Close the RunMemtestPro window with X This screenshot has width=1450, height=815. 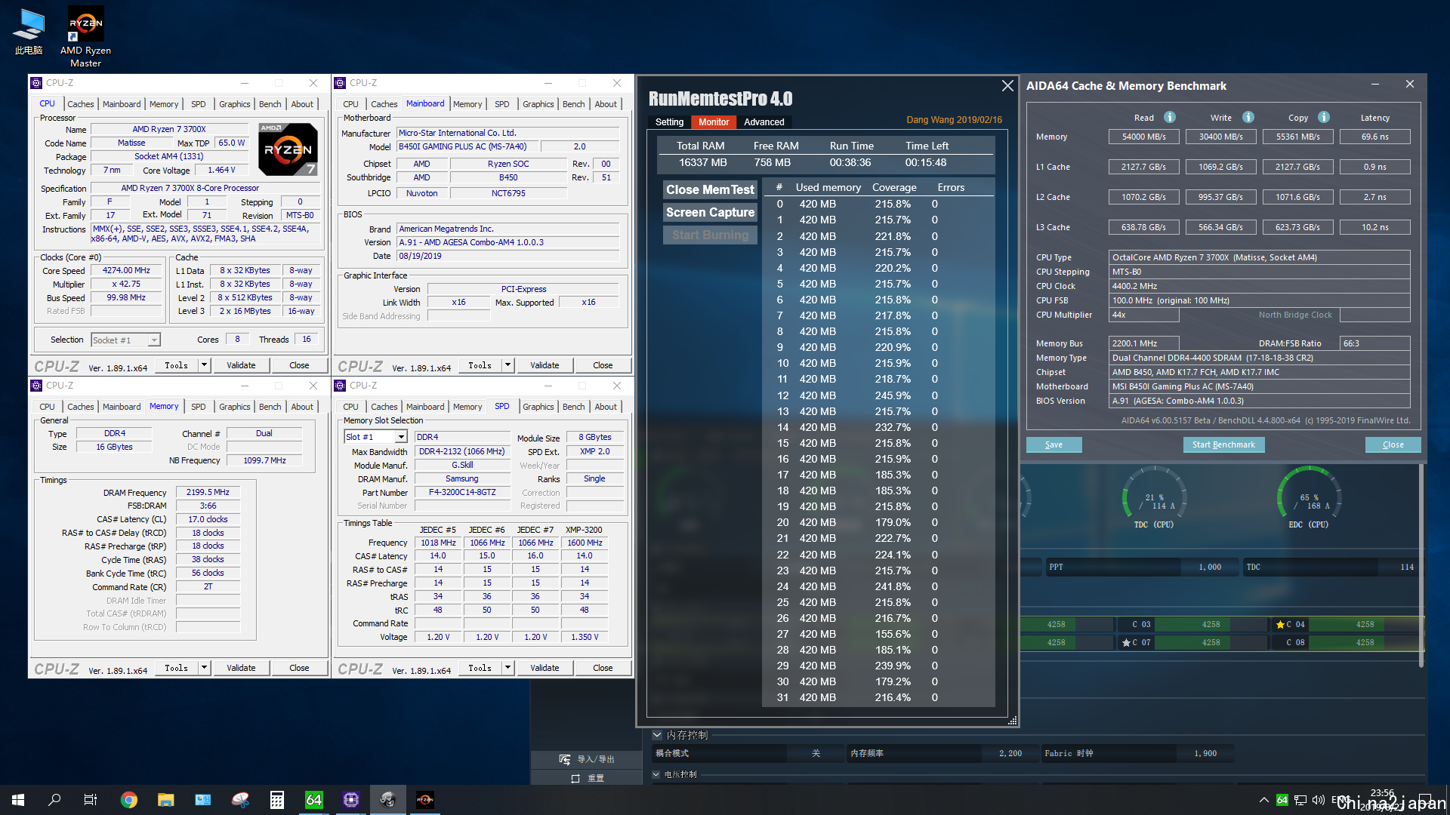tap(1007, 86)
